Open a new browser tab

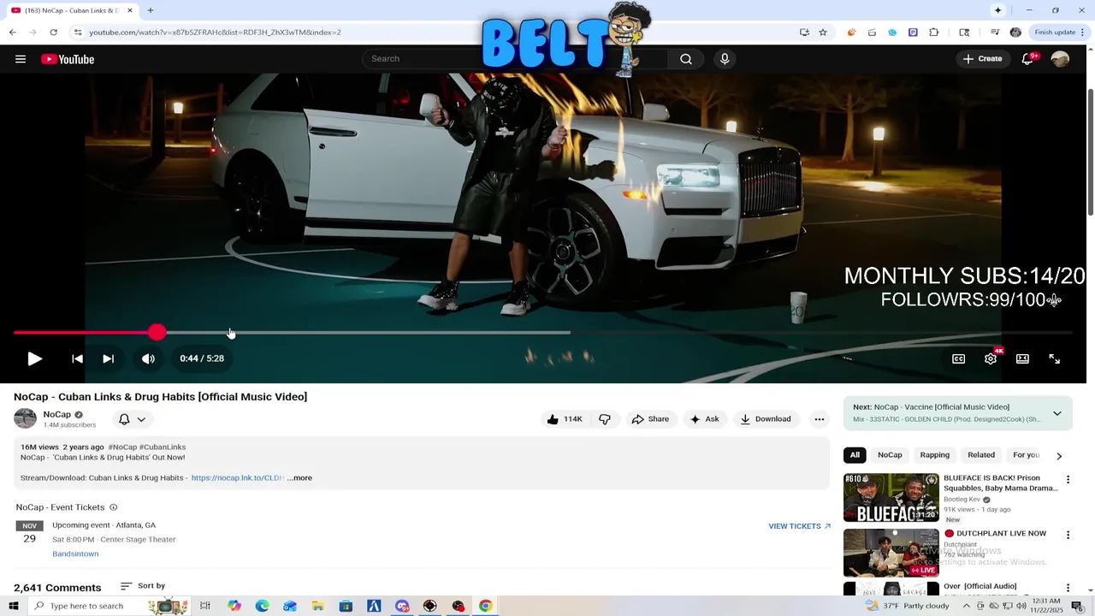151,10
